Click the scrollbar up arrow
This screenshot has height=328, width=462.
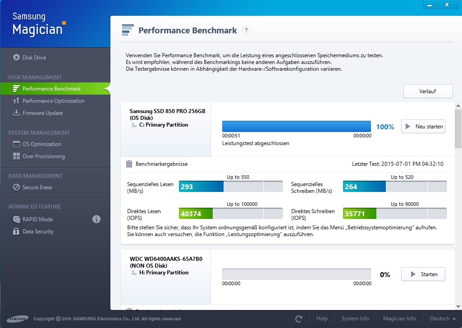click(x=458, y=106)
